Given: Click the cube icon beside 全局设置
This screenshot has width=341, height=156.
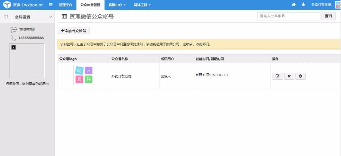Looking at the screenshot, I should click(6, 17).
